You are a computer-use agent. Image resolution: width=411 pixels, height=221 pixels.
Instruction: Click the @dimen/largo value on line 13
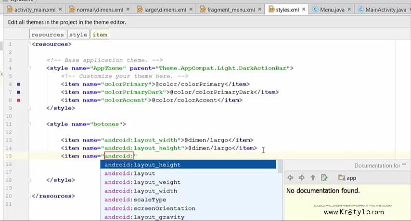[x=206, y=140]
